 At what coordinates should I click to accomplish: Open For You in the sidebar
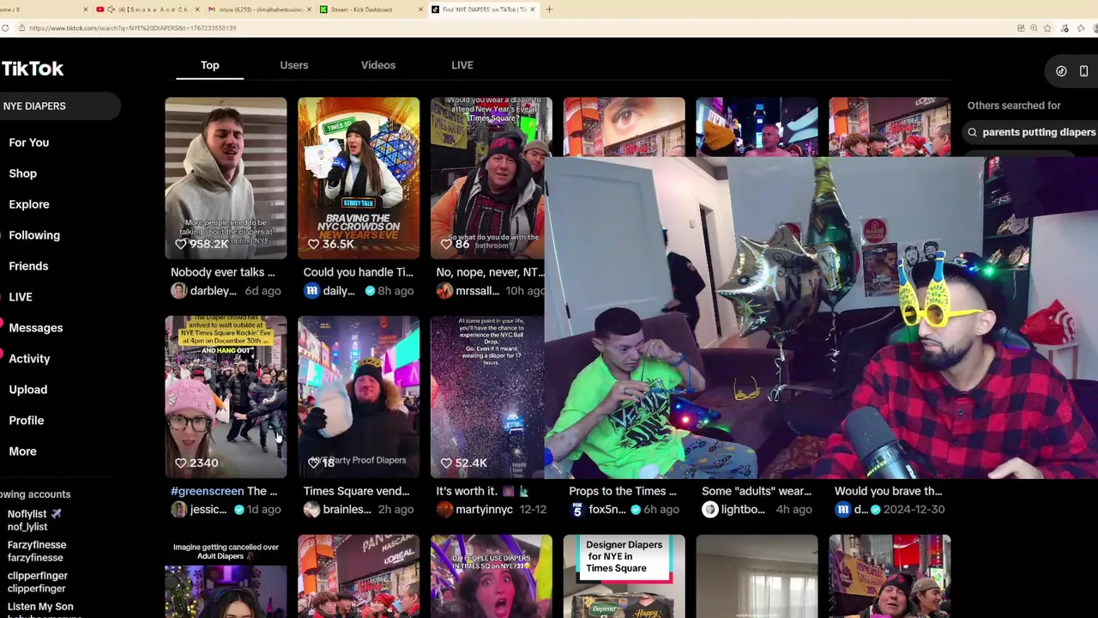(29, 142)
